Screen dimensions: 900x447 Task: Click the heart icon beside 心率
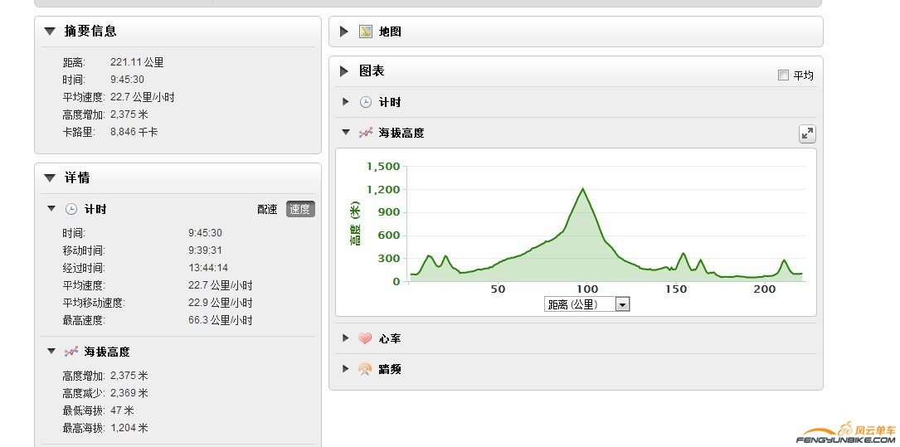pyautogui.click(x=365, y=338)
